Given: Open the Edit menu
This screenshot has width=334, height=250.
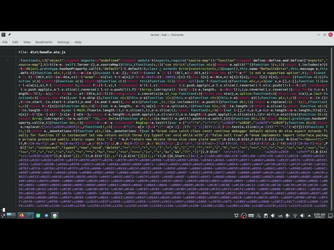Looking at the screenshot, I should [15, 42].
